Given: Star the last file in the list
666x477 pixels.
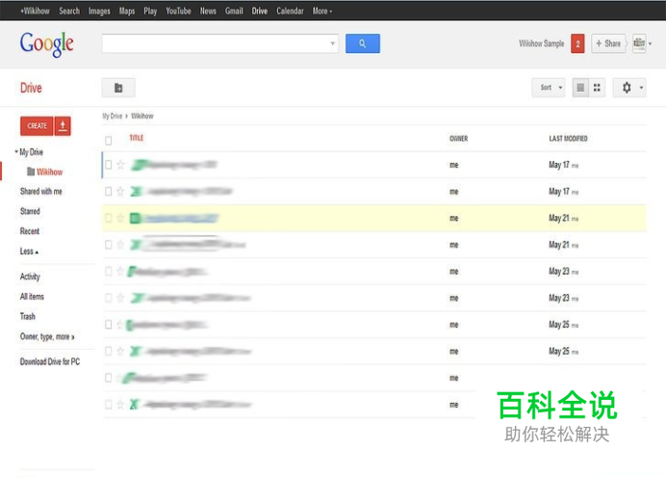Looking at the screenshot, I should (x=120, y=405).
